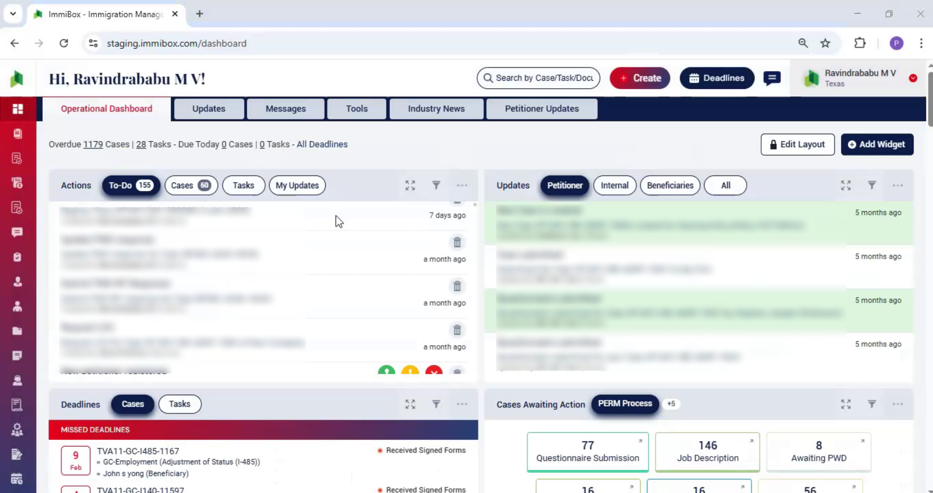Select the To-Do 155 filter pill
The height and width of the screenshot is (493, 933).
click(x=131, y=185)
